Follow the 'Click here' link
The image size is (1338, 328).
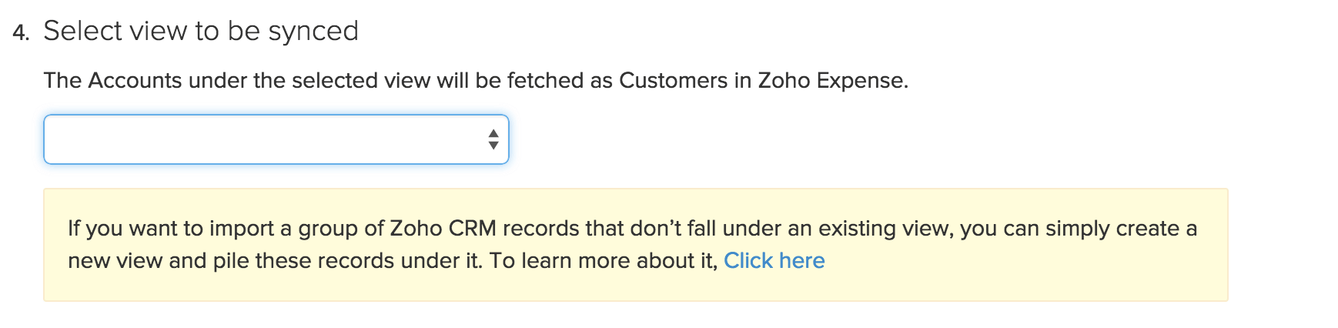coord(774,261)
